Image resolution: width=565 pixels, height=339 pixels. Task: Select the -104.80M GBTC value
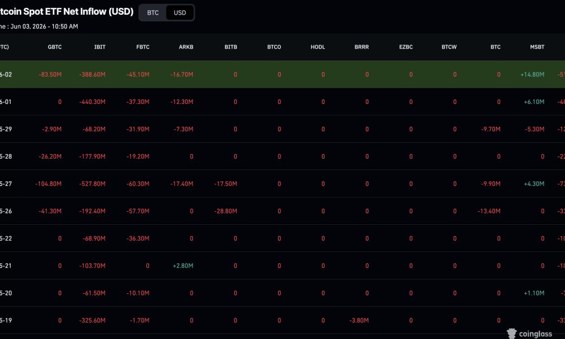[48, 184]
